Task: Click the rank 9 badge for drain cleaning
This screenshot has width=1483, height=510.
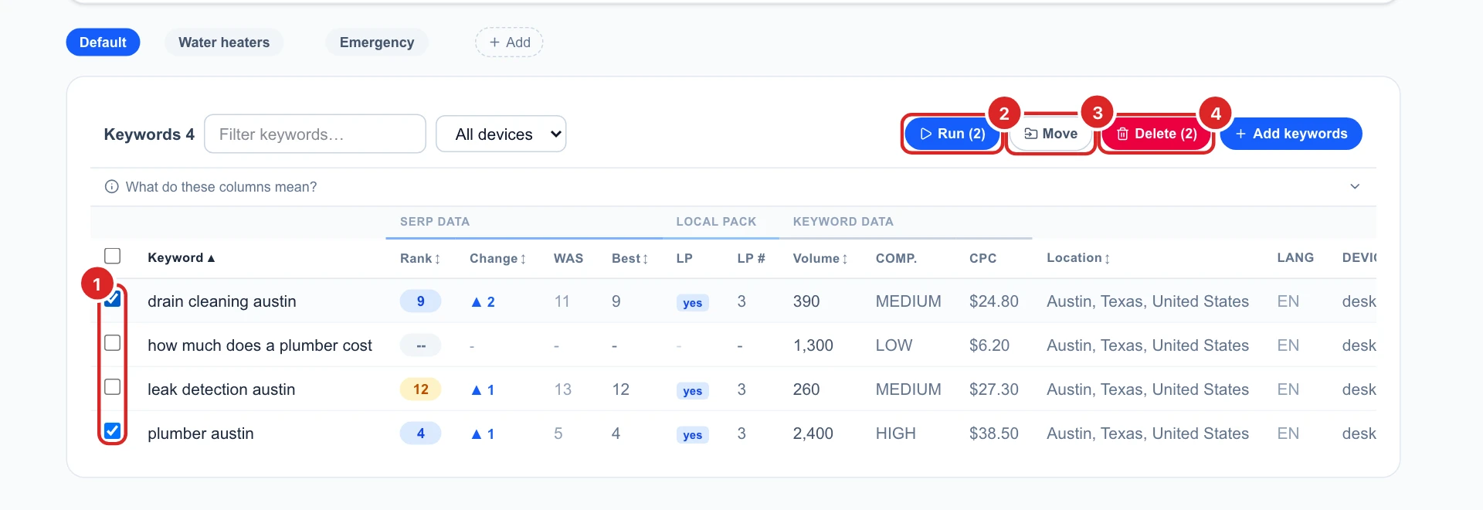Action: click(x=420, y=301)
